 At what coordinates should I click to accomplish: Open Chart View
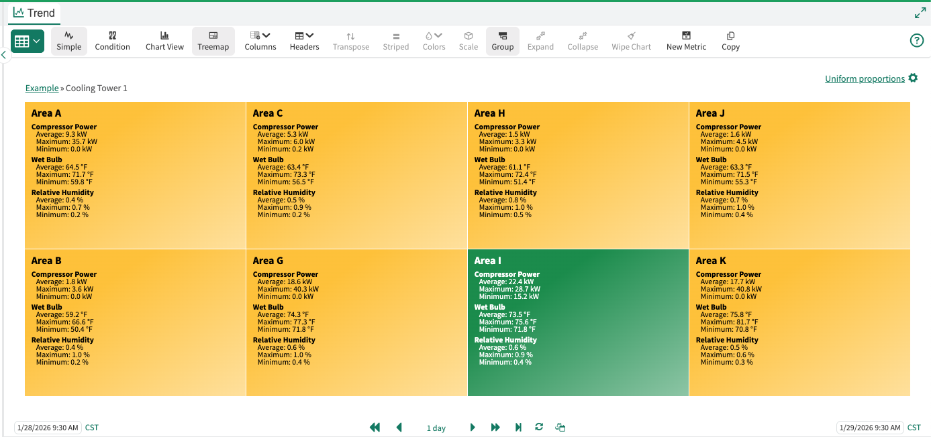click(164, 41)
